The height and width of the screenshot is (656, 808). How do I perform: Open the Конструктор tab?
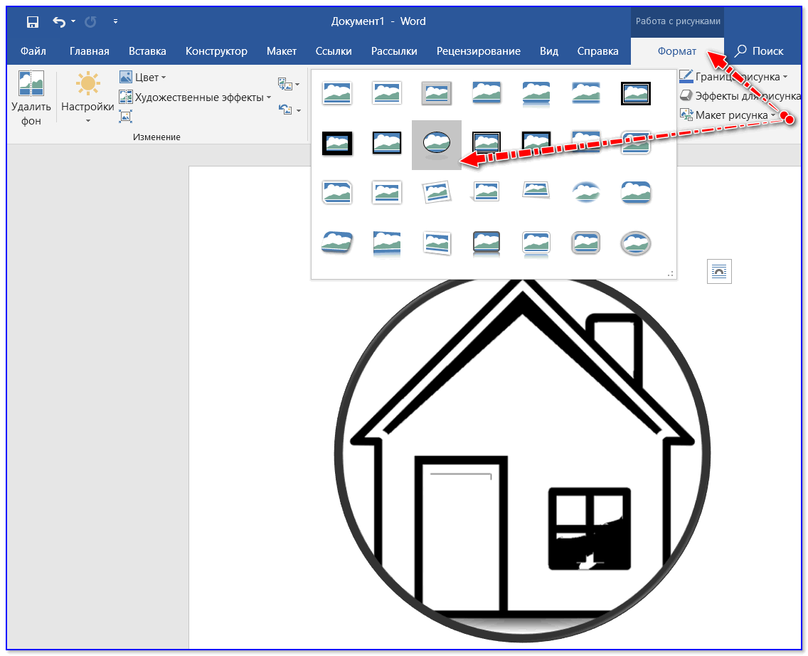coord(216,51)
